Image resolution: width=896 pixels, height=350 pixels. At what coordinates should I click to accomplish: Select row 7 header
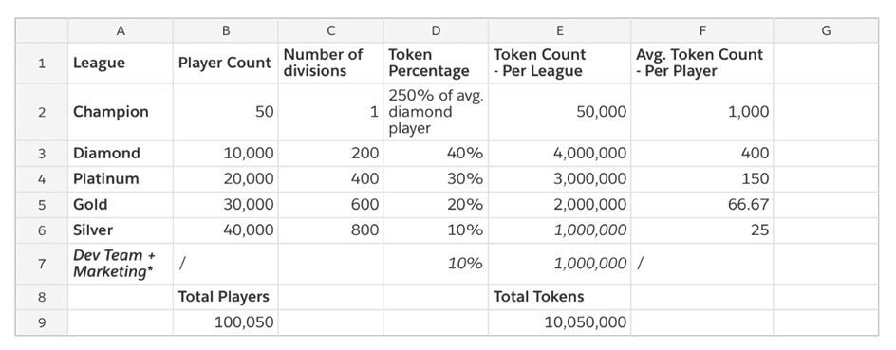[x=42, y=264]
